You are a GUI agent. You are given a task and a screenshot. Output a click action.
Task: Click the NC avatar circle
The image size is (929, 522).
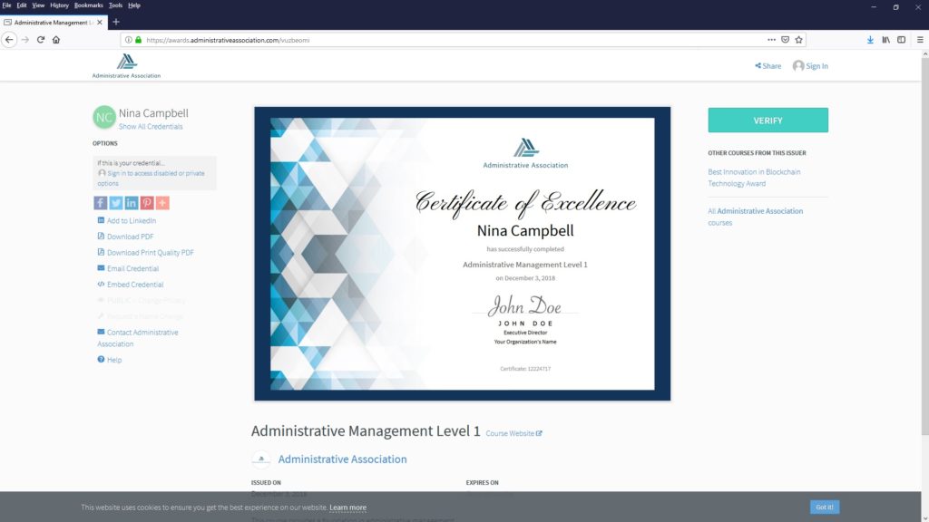click(104, 117)
